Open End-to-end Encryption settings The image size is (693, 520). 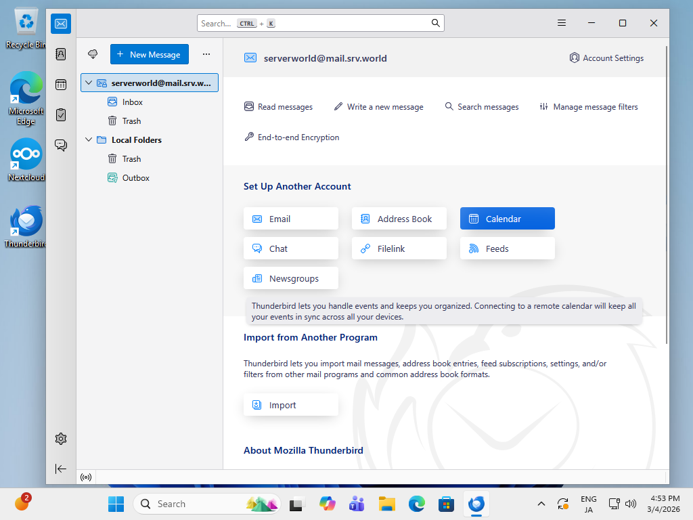[x=292, y=137]
